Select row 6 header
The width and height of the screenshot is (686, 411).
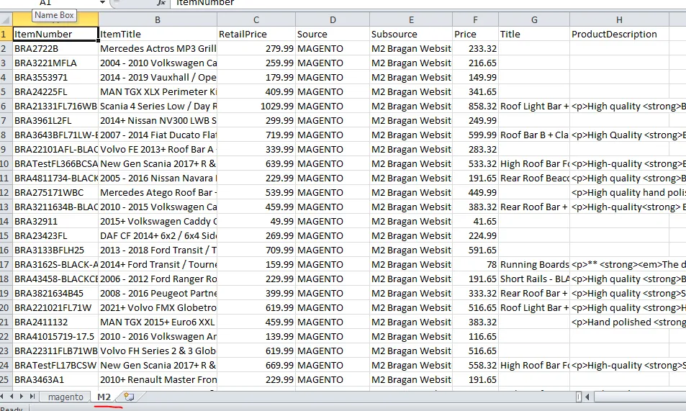click(6, 106)
